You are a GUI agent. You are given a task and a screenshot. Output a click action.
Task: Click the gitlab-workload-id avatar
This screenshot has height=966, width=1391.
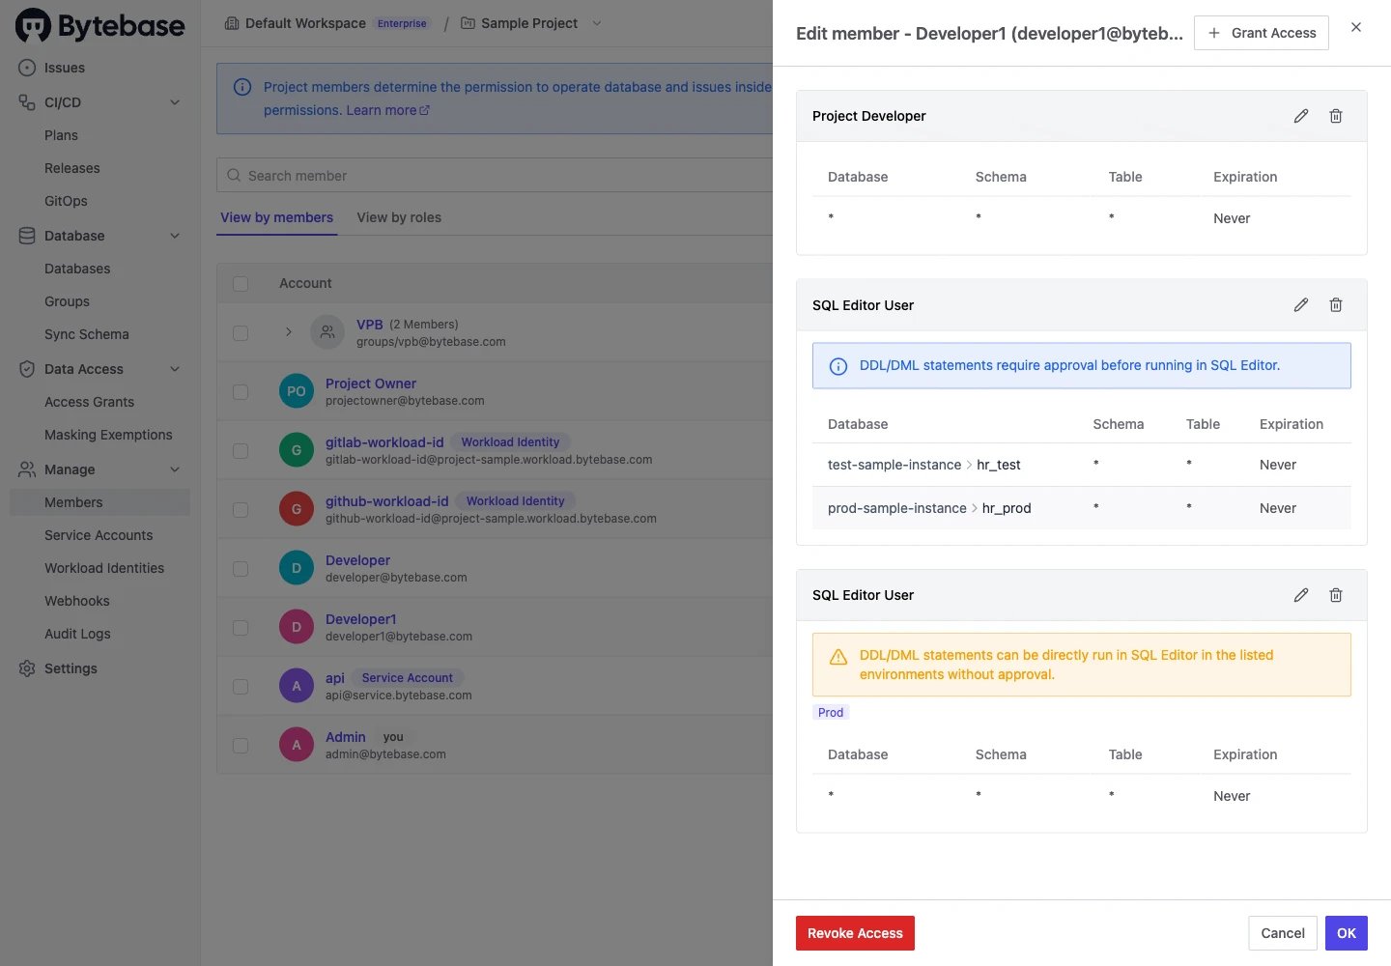(x=297, y=450)
